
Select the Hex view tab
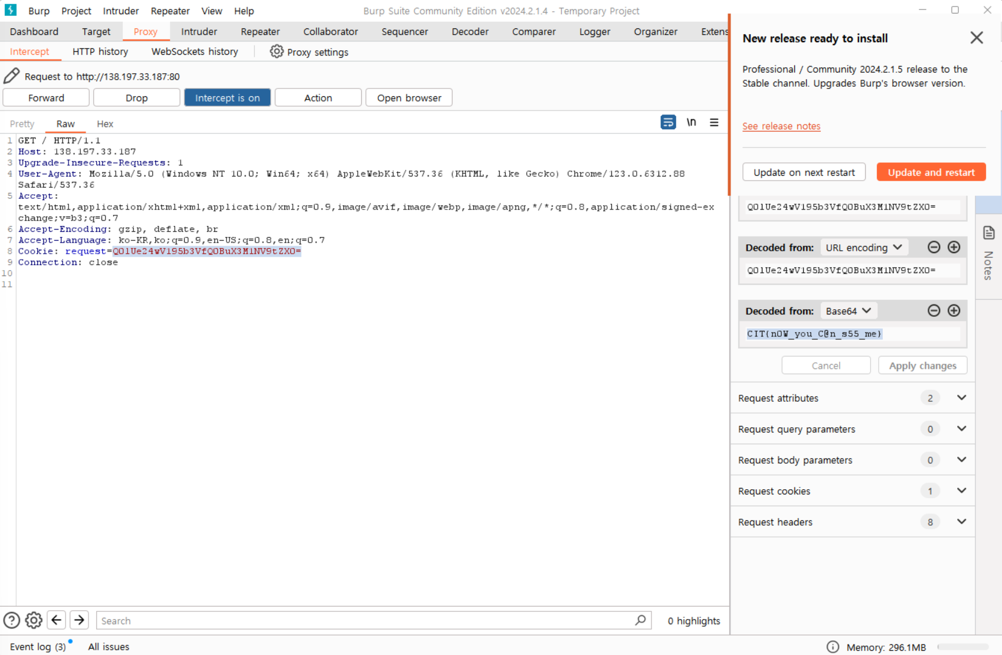click(105, 123)
